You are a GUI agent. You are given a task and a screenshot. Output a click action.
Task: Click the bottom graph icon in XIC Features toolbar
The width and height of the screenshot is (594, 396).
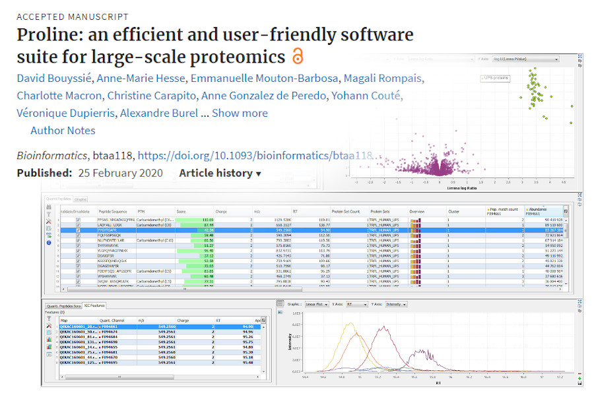(x=49, y=354)
